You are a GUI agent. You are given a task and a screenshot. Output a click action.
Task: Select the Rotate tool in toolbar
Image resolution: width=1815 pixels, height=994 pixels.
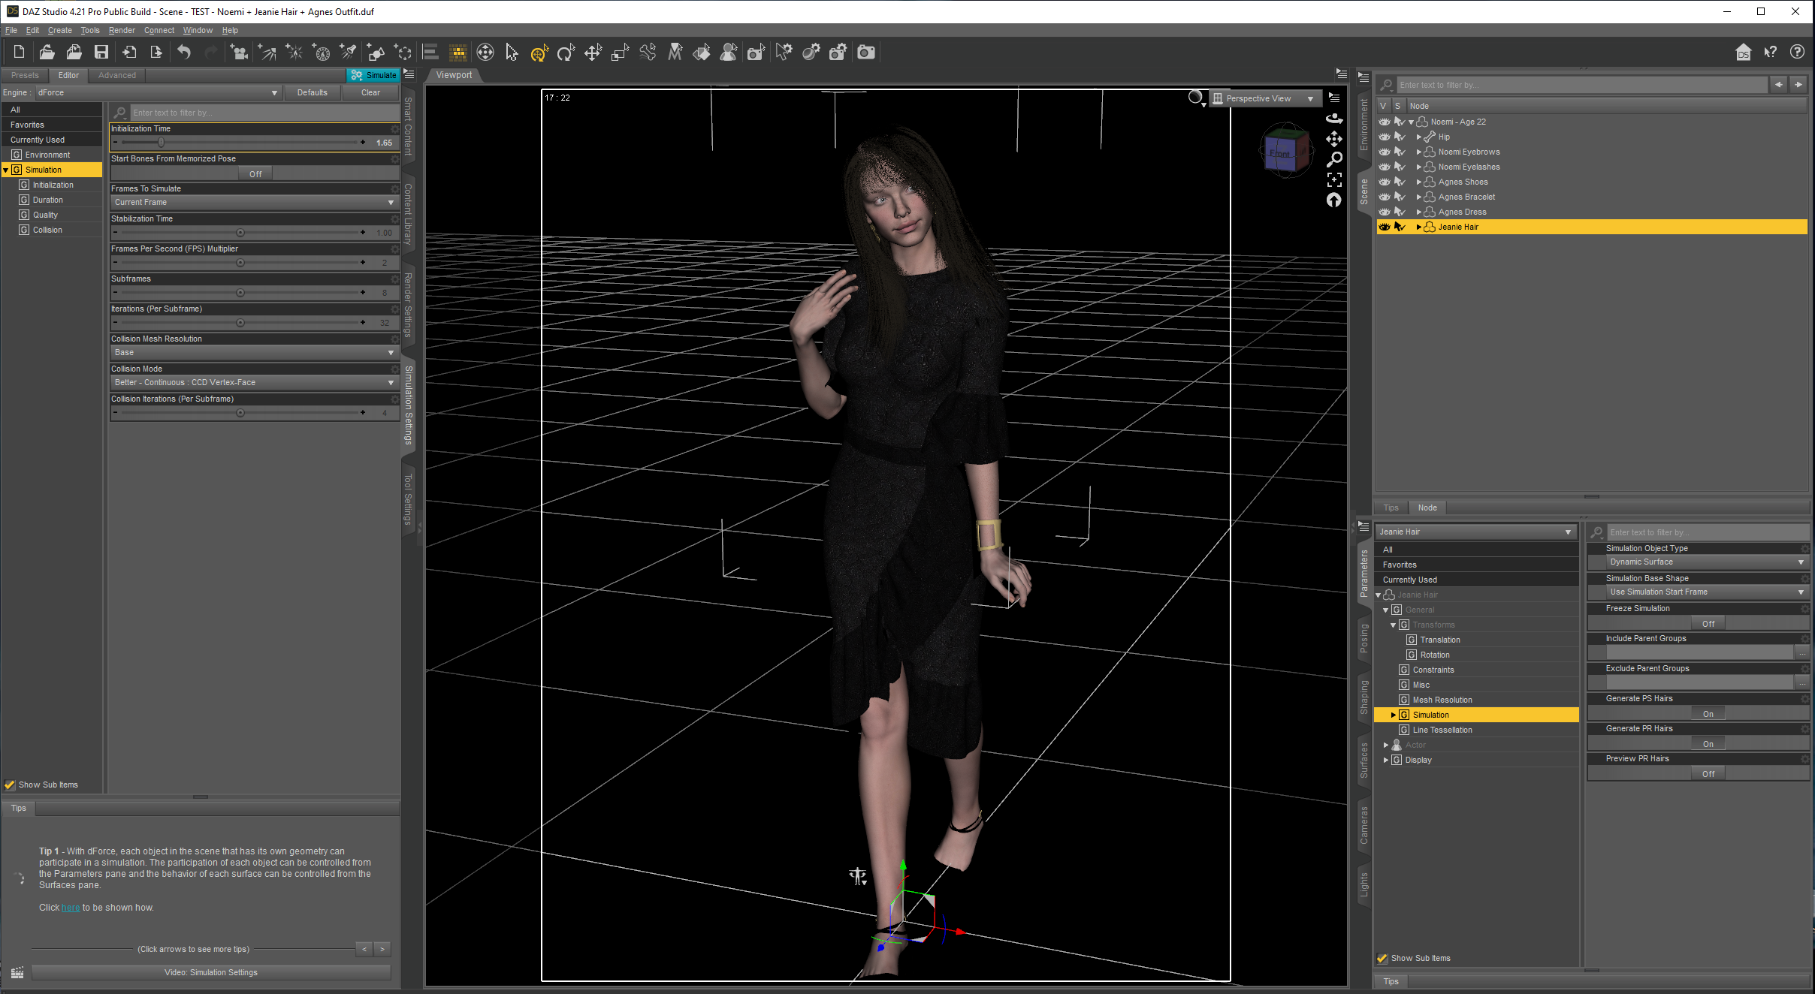tap(566, 52)
